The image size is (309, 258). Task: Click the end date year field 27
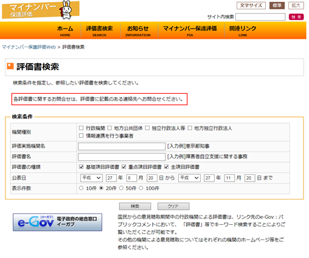pos(209,178)
